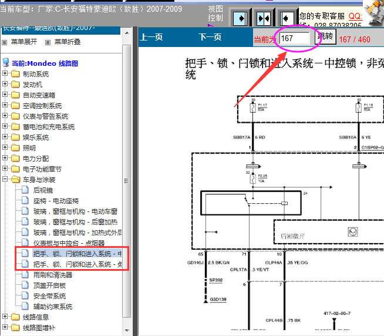Open 玻璃，窗框与机构 - 加热式外后视镜 entry

78,233
